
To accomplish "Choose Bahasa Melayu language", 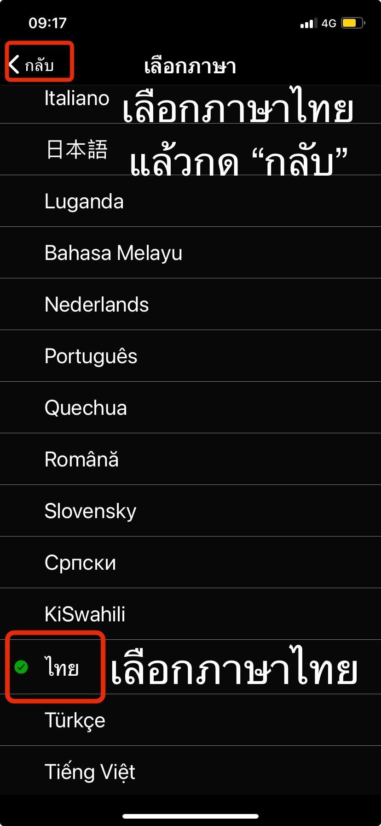I will 190,253.
